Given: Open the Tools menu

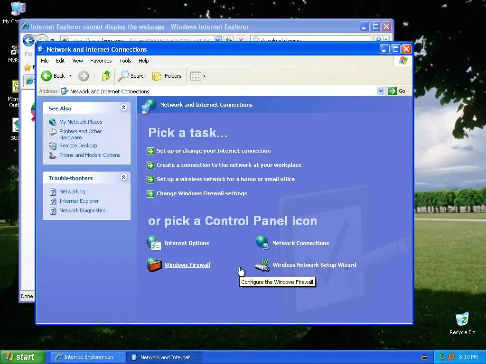Looking at the screenshot, I should 125,61.
